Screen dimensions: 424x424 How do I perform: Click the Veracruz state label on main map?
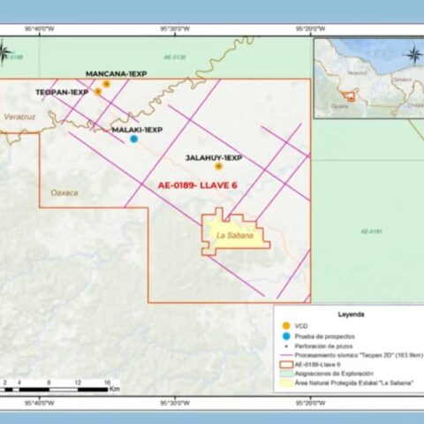click(x=19, y=117)
